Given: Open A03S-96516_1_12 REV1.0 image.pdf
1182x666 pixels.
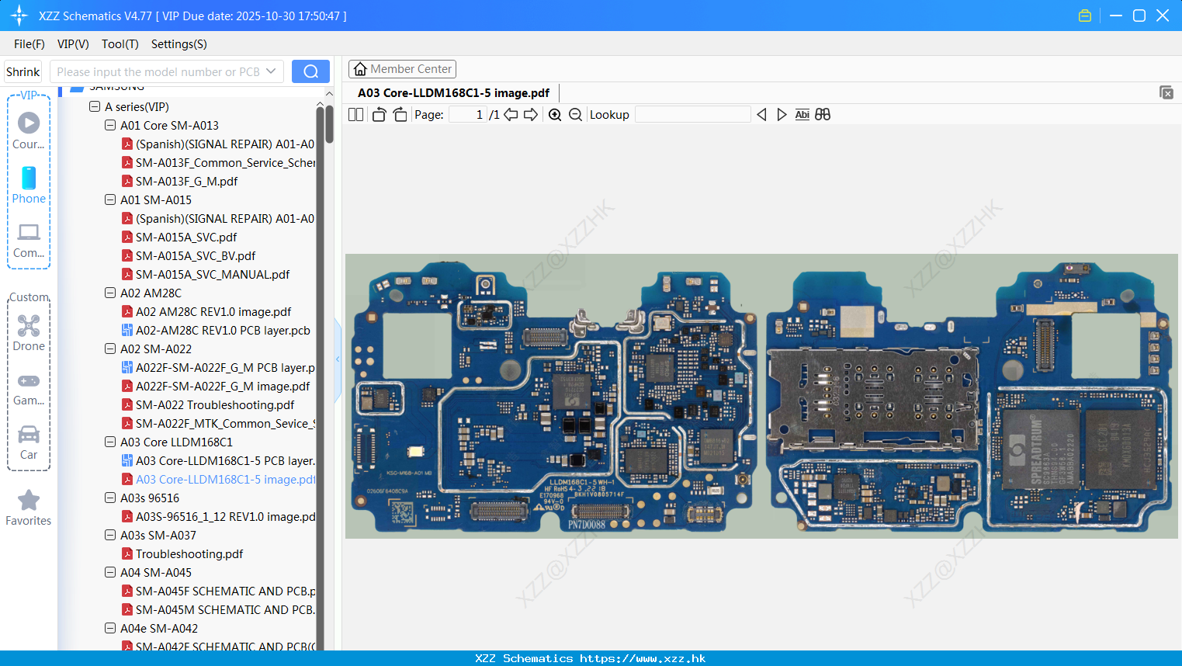Looking at the screenshot, I should point(219,516).
